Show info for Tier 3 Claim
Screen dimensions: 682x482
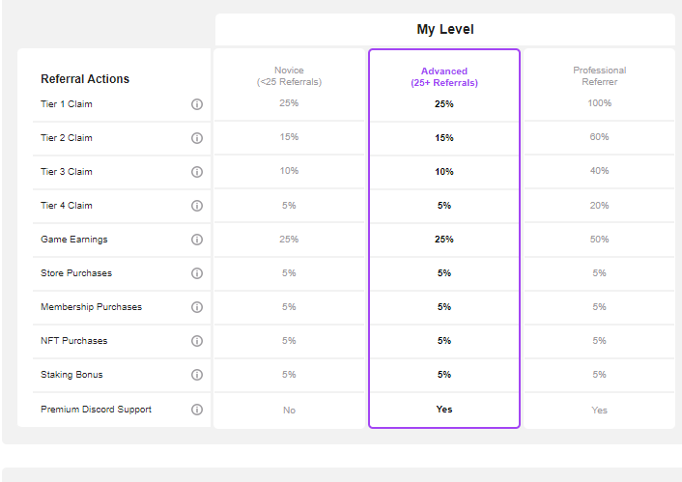tap(197, 172)
